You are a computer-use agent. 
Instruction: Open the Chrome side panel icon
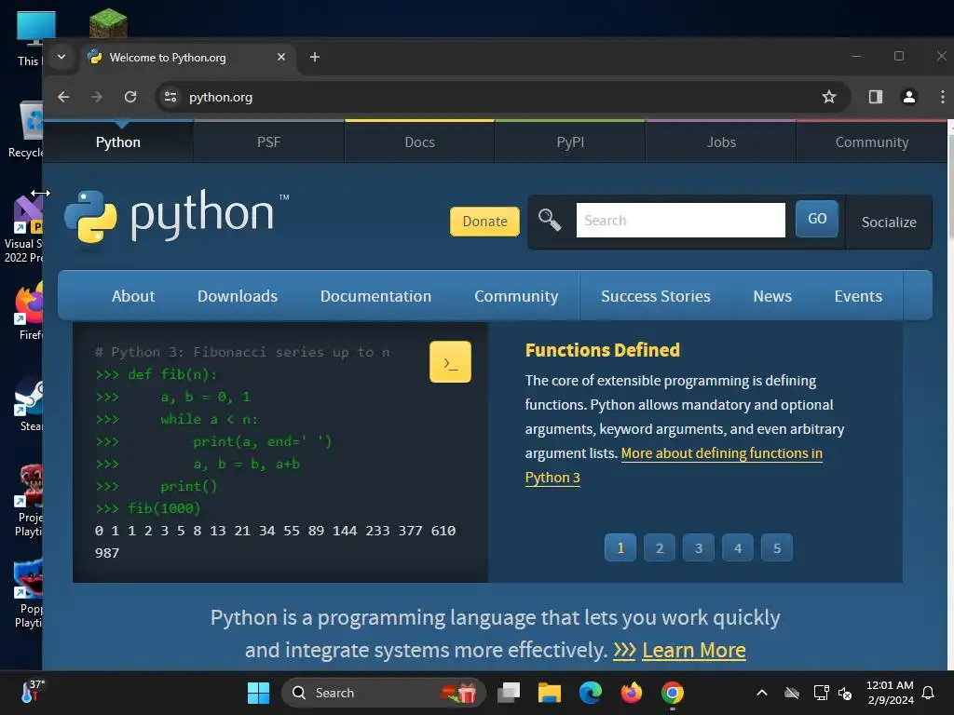pos(876,97)
